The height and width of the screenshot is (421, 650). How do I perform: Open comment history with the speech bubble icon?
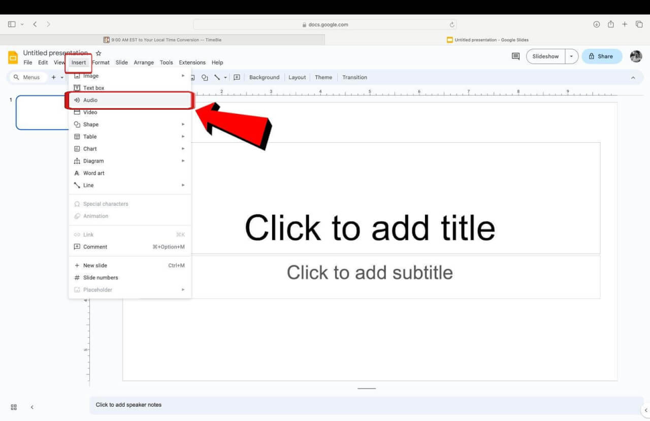[515, 56]
